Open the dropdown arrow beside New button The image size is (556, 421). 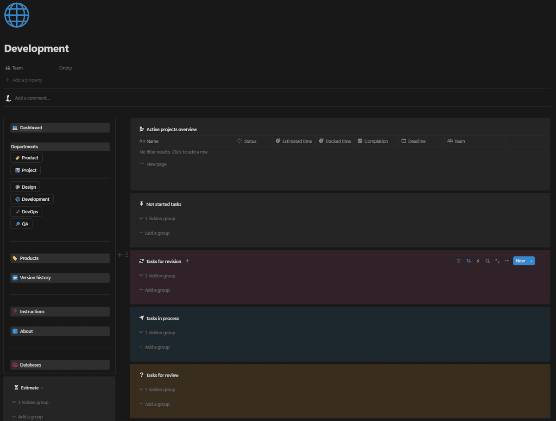(531, 261)
